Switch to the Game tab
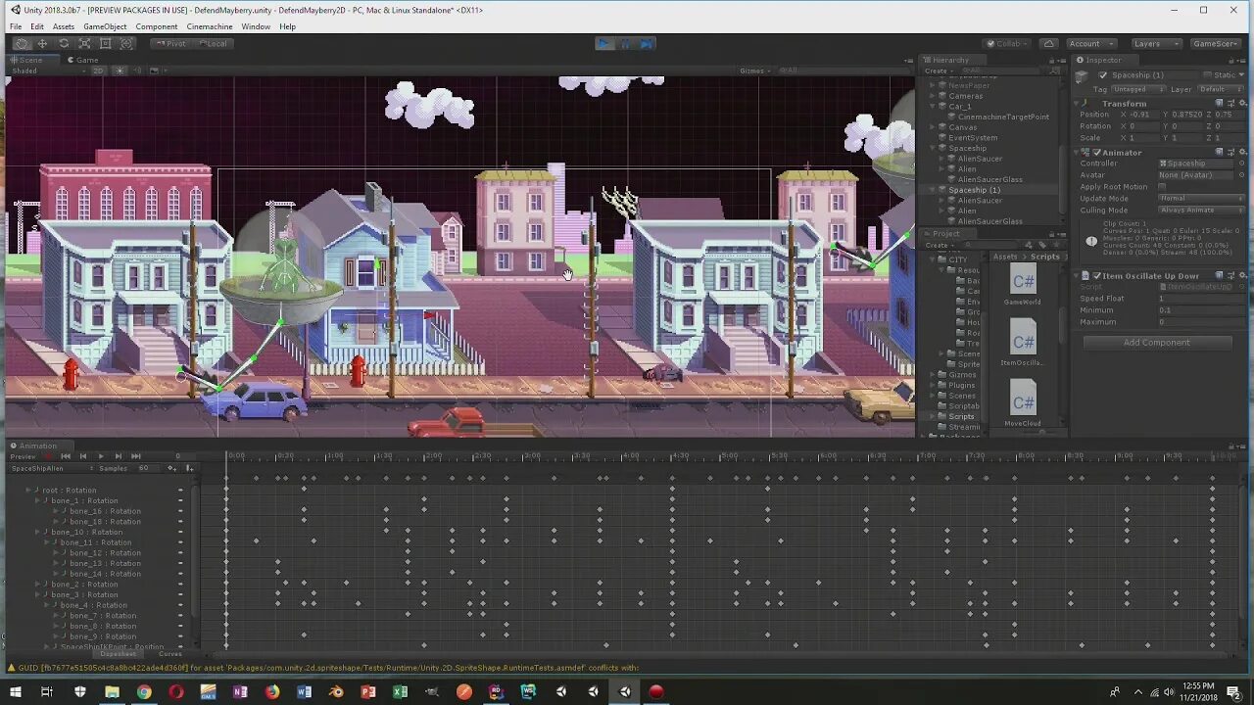 (x=82, y=60)
